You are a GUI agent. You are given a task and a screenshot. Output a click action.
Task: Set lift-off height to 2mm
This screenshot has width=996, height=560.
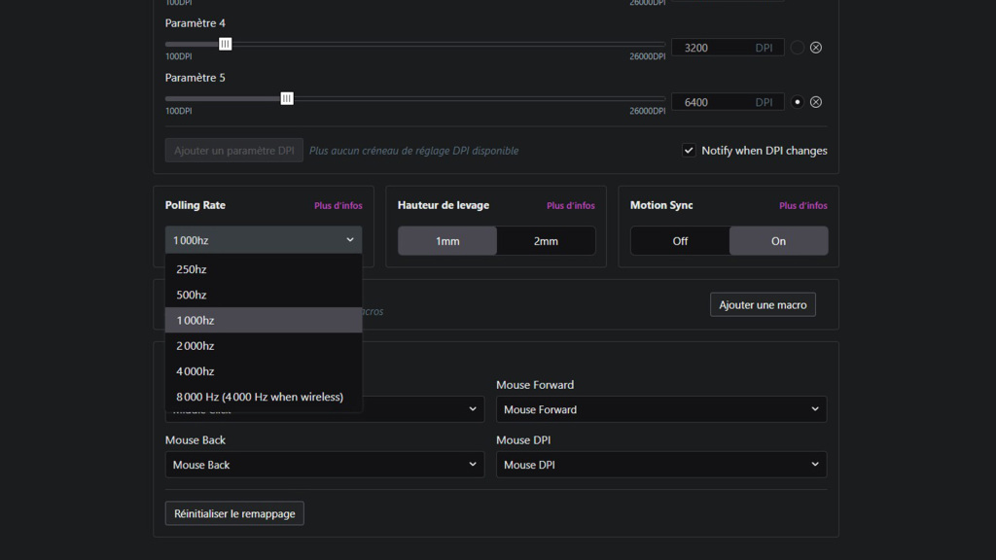[546, 241]
